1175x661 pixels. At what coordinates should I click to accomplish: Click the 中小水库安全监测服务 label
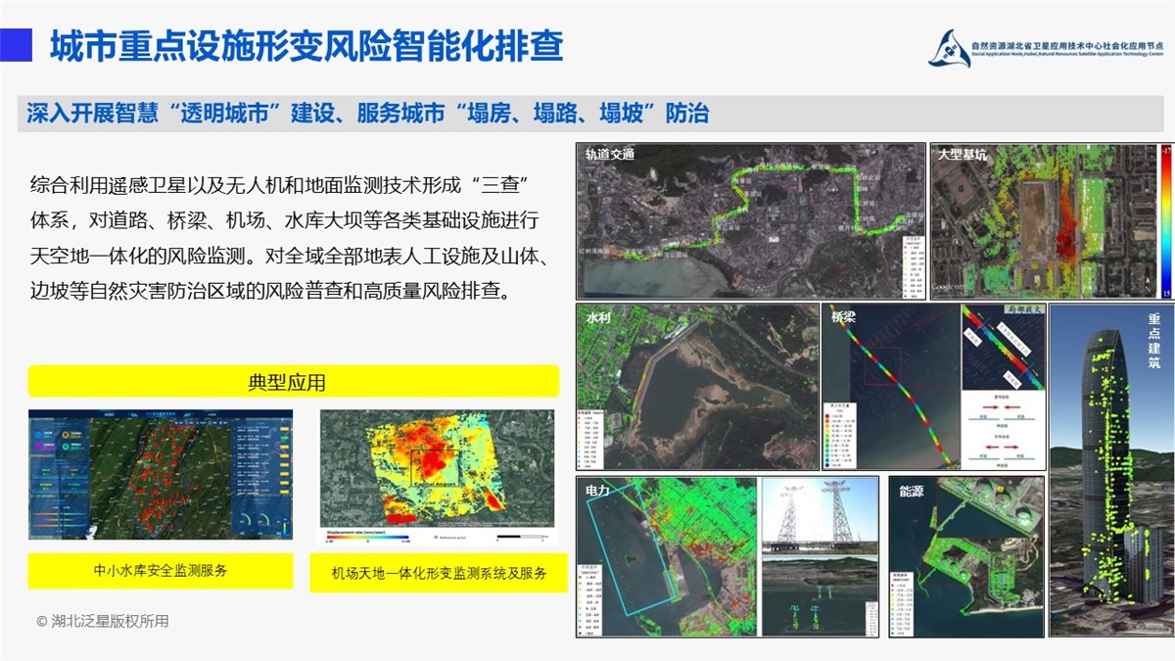[161, 570]
